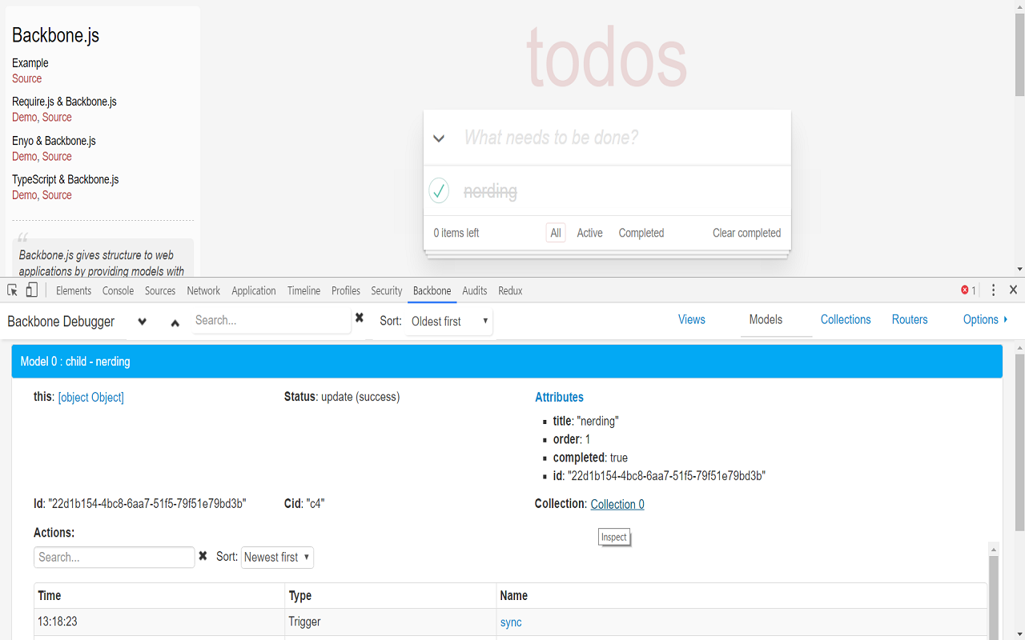Viewport: 1025px width, 640px height.
Task: Switch to the Security tab
Action: 387,290
